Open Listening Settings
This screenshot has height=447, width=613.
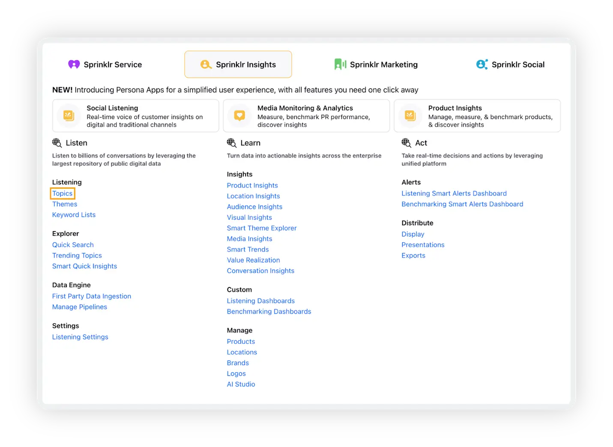[80, 337]
